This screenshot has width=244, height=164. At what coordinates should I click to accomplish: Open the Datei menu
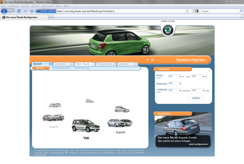4,6
